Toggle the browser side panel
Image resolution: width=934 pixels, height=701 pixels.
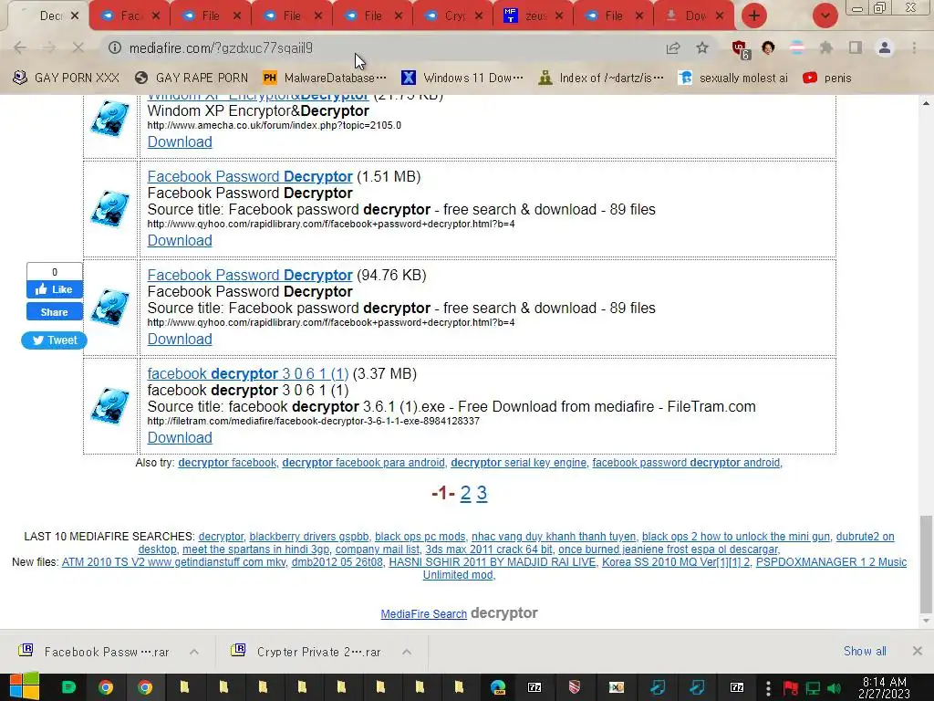click(856, 47)
